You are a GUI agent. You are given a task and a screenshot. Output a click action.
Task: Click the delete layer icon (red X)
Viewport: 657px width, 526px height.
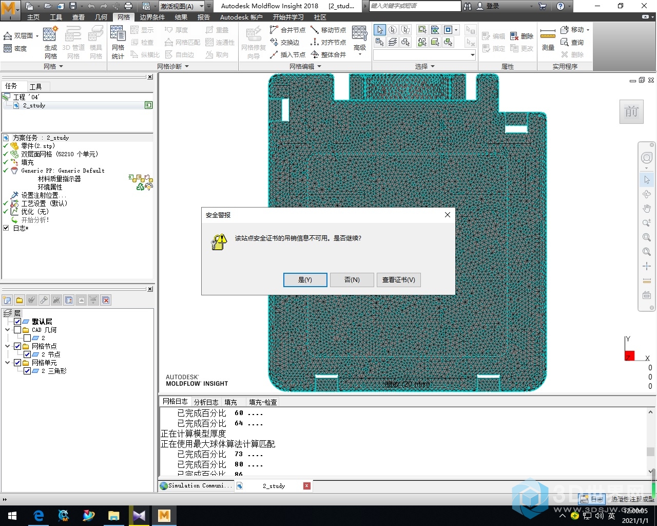click(106, 300)
